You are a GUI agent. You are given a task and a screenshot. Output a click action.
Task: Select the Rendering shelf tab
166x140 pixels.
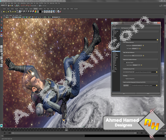tap(35, 9)
